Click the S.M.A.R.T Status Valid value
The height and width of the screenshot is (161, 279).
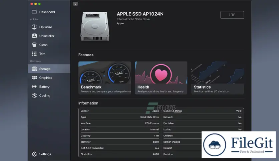click(x=239, y=111)
